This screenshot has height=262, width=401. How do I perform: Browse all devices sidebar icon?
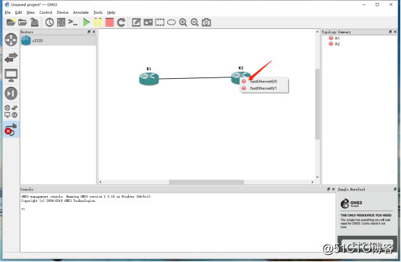(11, 111)
